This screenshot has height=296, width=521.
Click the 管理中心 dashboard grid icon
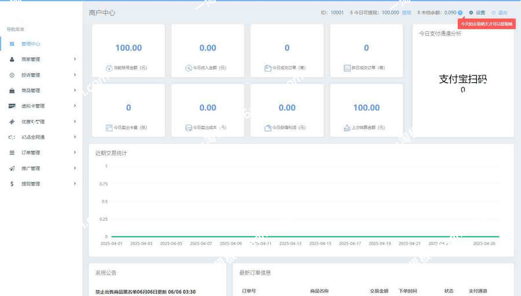(12, 44)
